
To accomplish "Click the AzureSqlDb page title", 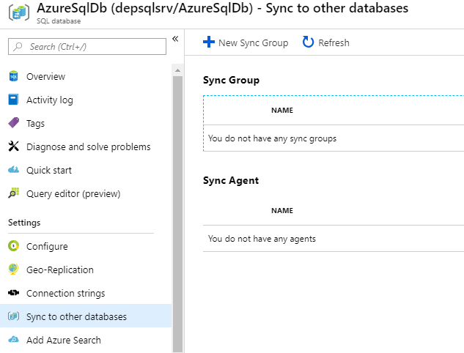I will pyautogui.click(x=222, y=8).
